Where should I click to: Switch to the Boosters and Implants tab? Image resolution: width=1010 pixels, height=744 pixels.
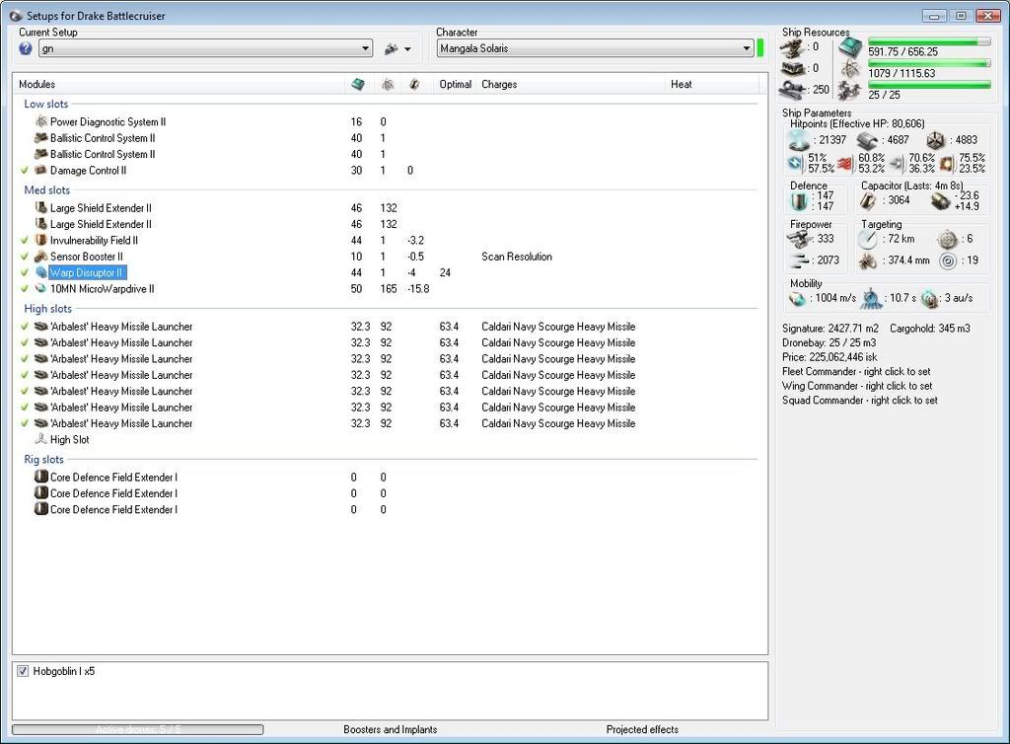[391, 729]
